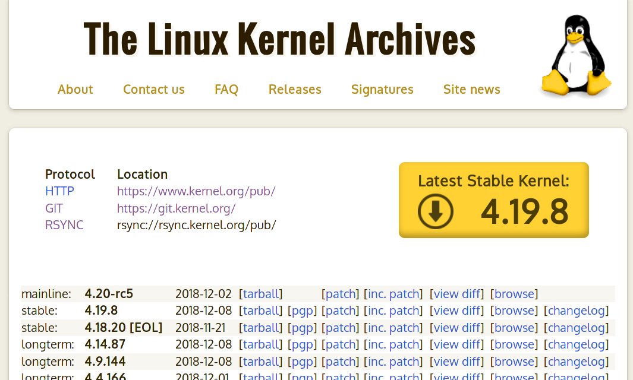633x380 pixels.
Task: Click the Latest Stable Kernel 4.19.8 button
Action: pyautogui.click(x=494, y=199)
